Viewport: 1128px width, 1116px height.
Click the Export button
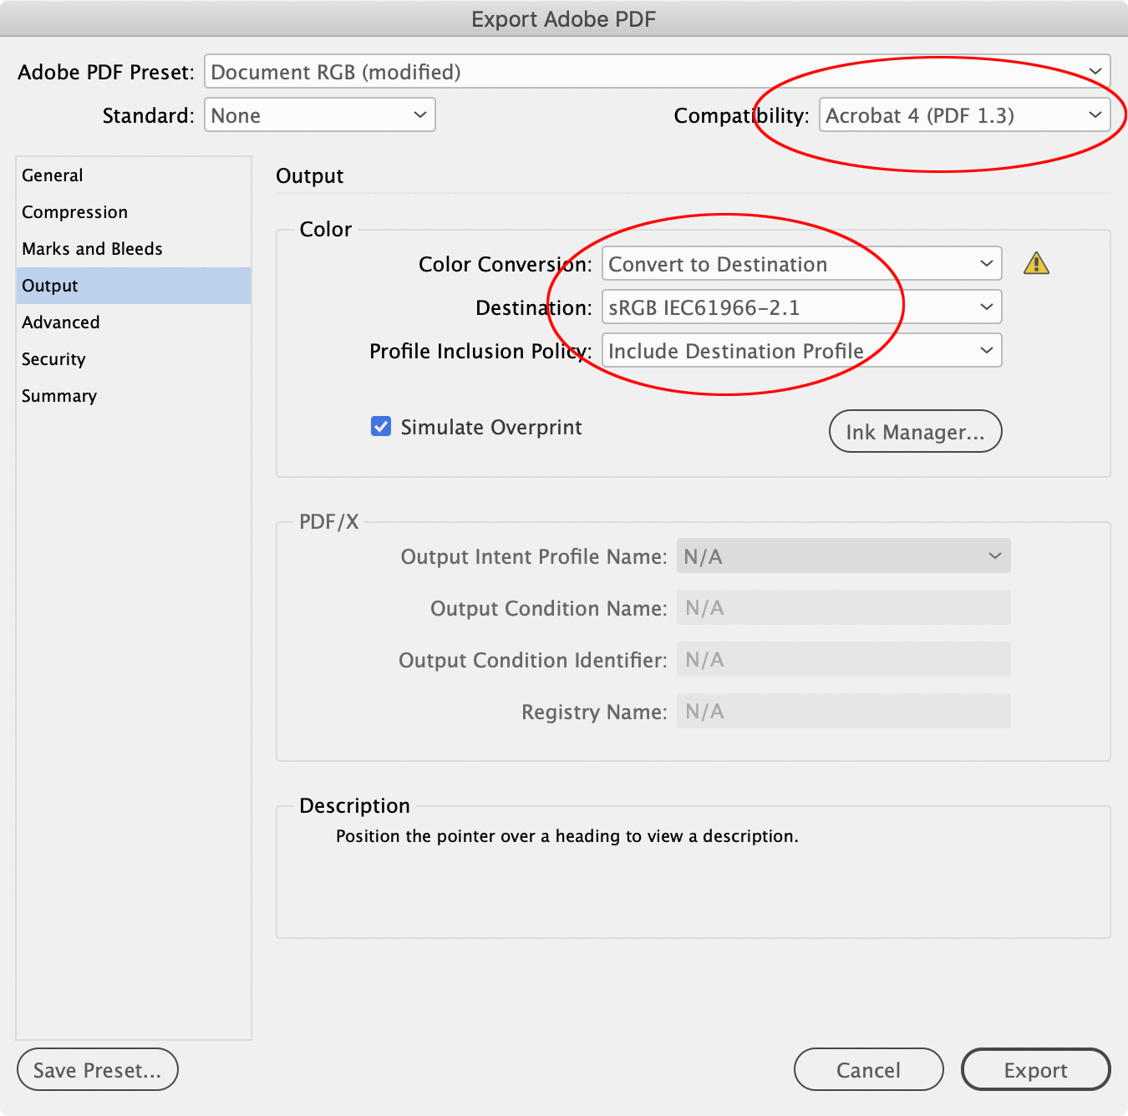pyautogui.click(x=1035, y=1069)
